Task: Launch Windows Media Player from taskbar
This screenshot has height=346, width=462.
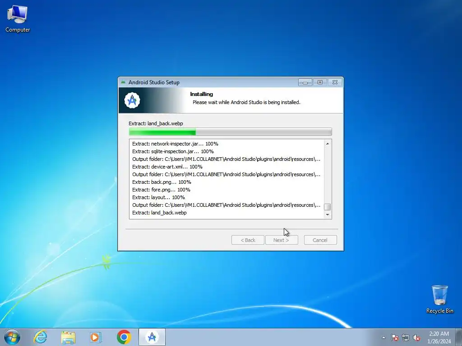Action: coord(95,337)
